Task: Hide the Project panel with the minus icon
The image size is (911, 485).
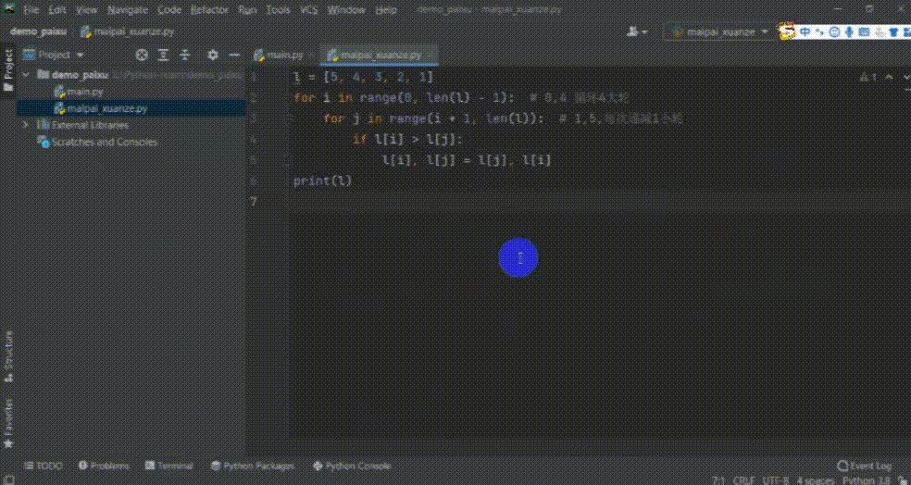Action: pyautogui.click(x=234, y=56)
